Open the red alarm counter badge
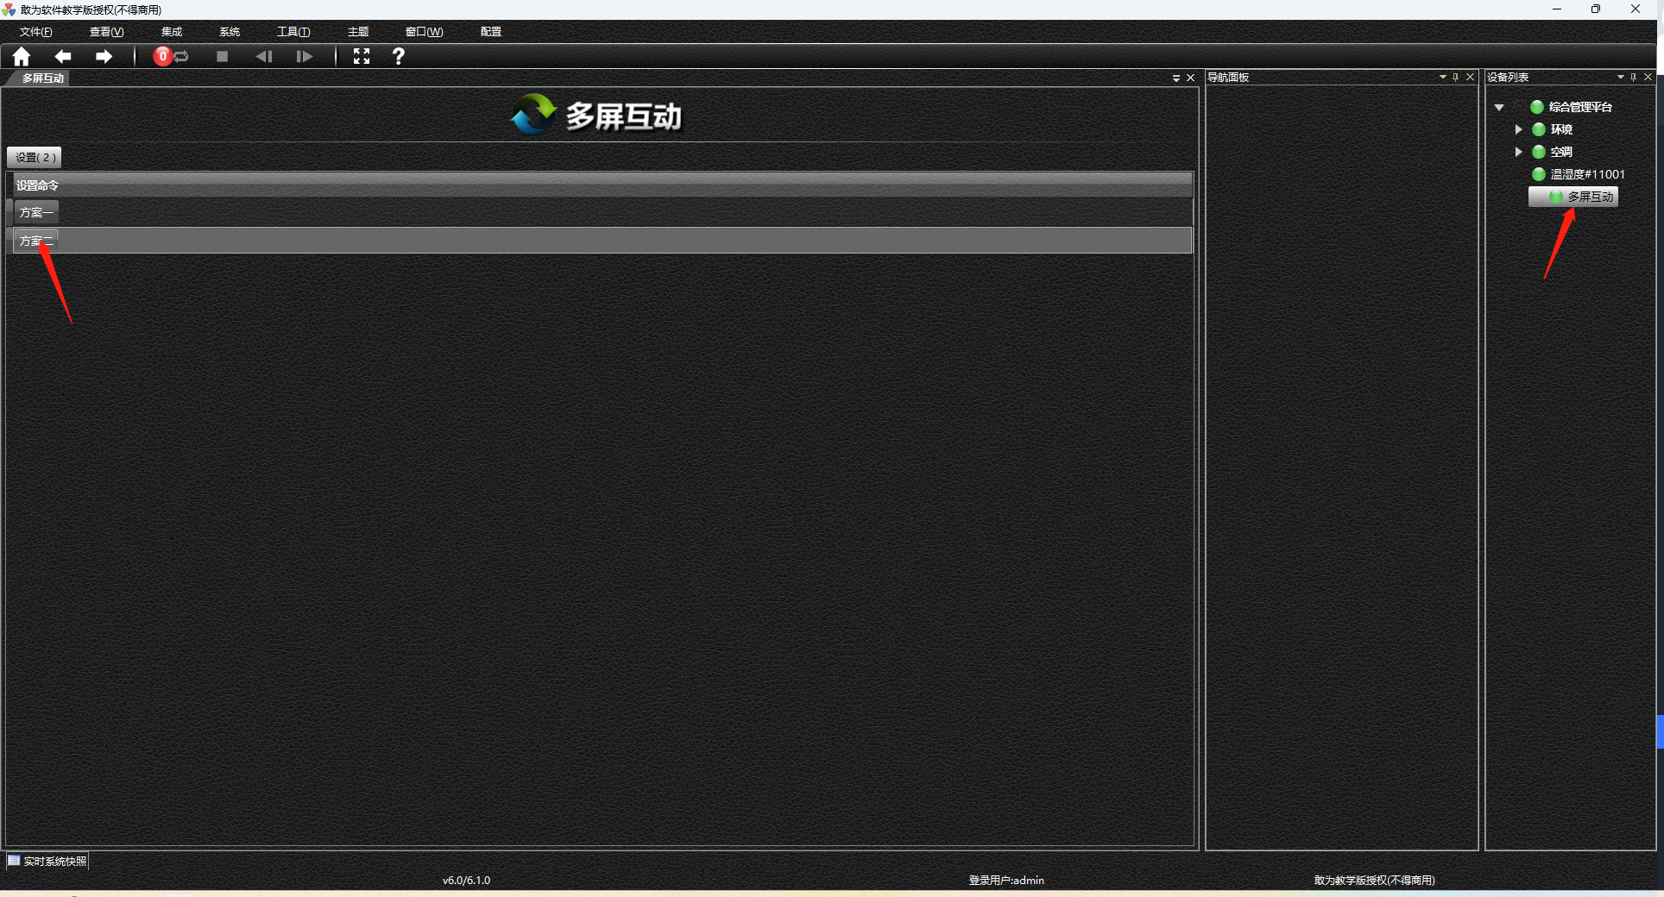The image size is (1664, 897). pyautogui.click(x=162, y=56)
